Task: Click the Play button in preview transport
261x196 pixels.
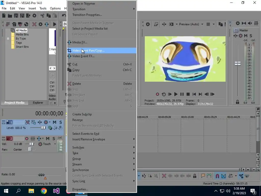Action: pos(176,94)
